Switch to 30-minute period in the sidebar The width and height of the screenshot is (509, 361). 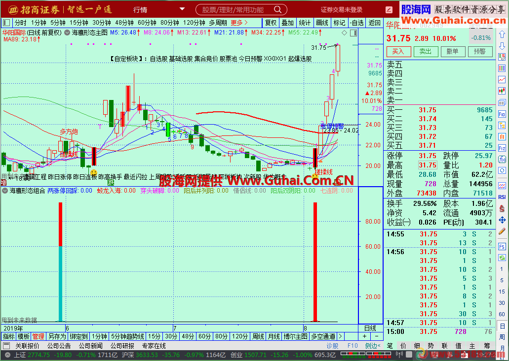pos(502,303)
